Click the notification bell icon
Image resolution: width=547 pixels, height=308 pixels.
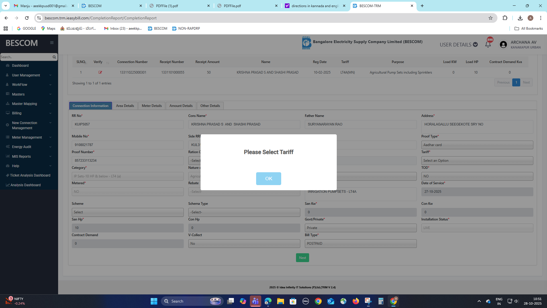[x=488, y=44]
